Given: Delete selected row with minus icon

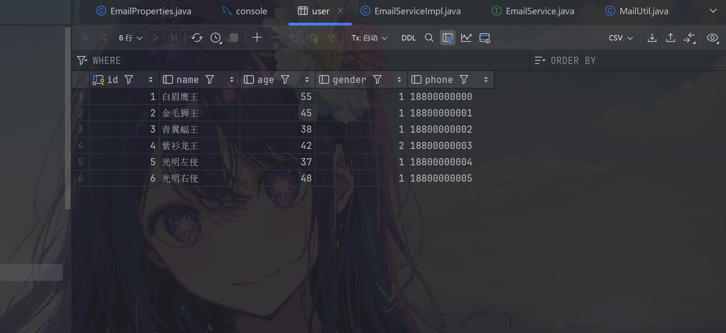Looking at the screenshot, I should (275, 37).
